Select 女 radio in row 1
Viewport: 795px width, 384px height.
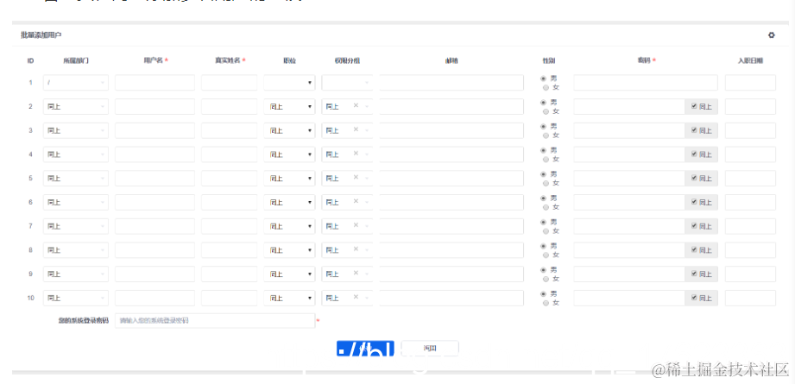546,88
